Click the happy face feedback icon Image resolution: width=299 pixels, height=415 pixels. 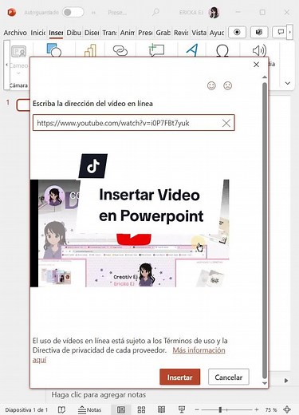click(211, 85)
